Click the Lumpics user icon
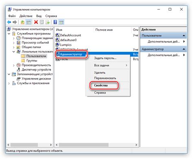The height and width of the screenshot is (159, 193). pyautogui.click(x=57, y=45)
